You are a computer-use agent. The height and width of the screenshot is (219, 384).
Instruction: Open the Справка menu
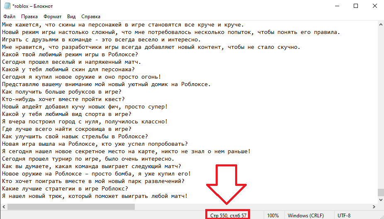coord(91,17)
